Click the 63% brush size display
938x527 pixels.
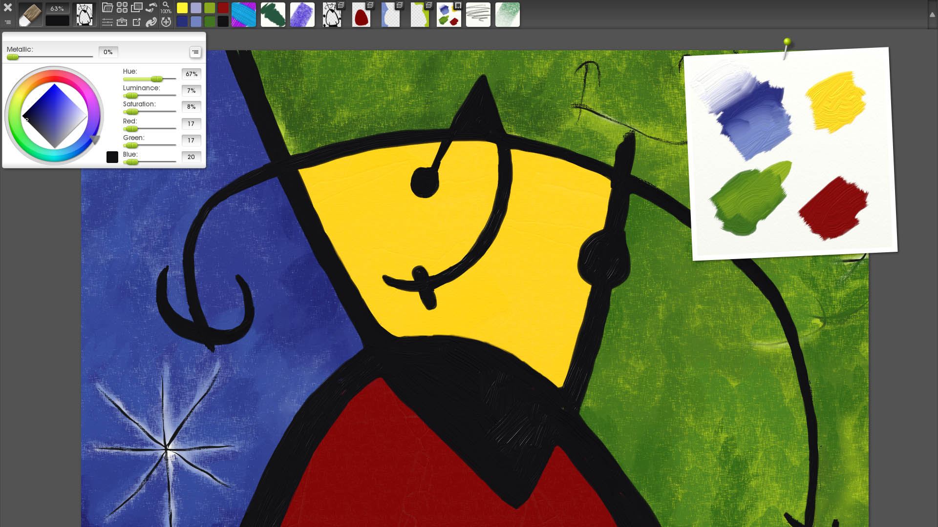tap(57, 8)
